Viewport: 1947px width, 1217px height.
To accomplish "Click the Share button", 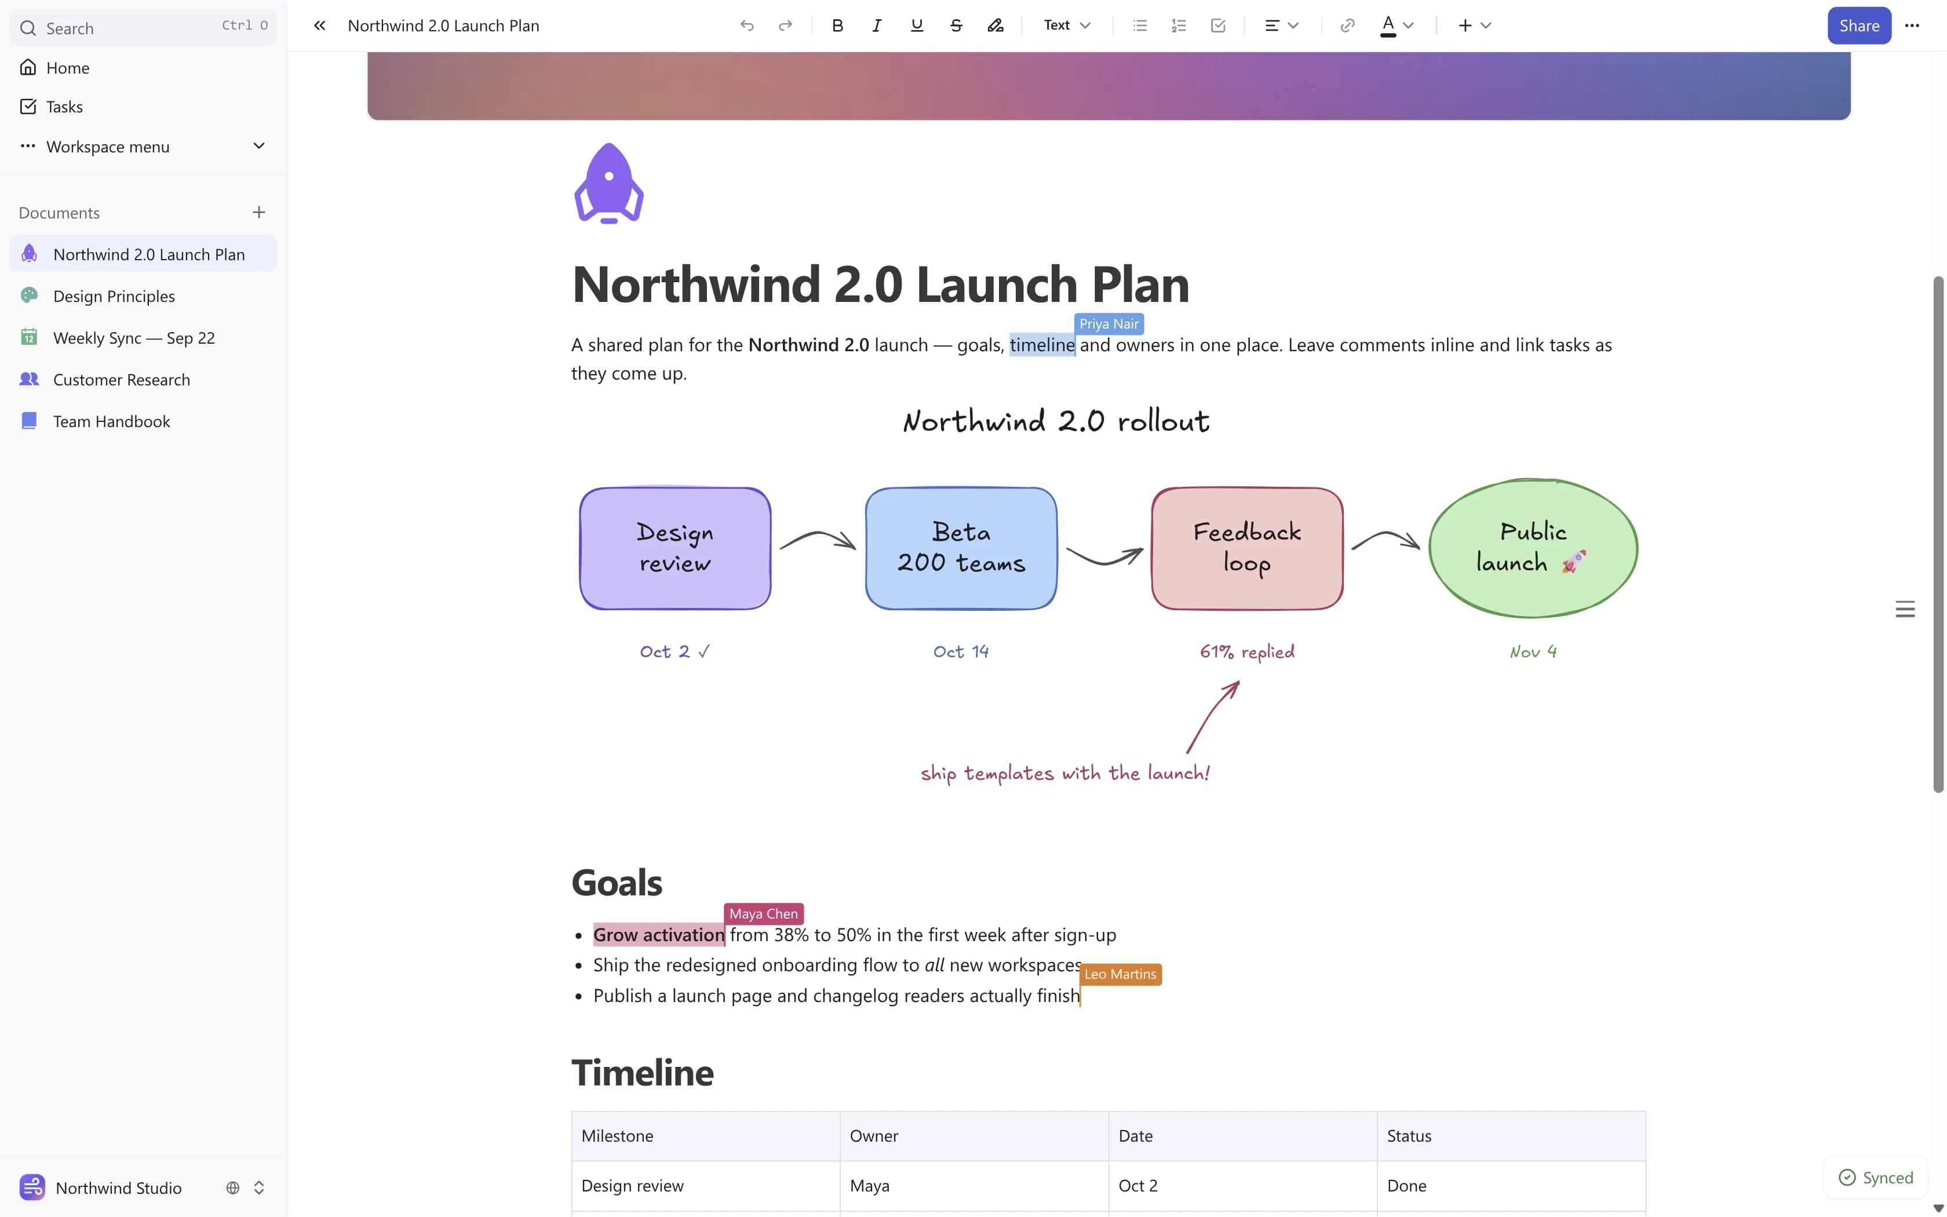I will pos(1858,25).
